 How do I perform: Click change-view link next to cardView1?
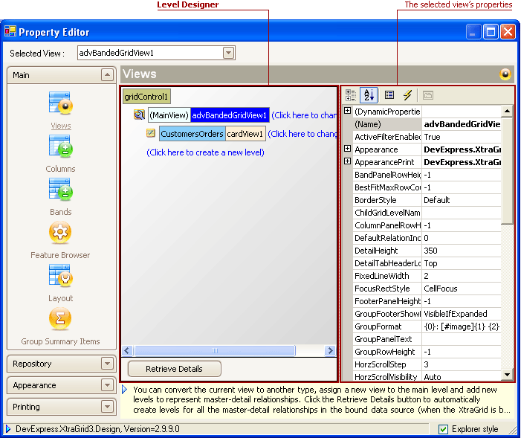(302, 134)
